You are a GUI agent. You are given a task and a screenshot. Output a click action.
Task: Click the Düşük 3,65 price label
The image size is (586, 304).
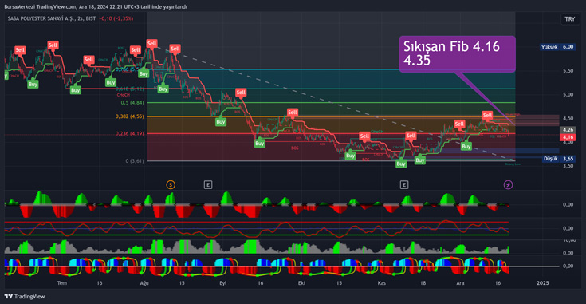pyautogui.click(x=559, y=159)
